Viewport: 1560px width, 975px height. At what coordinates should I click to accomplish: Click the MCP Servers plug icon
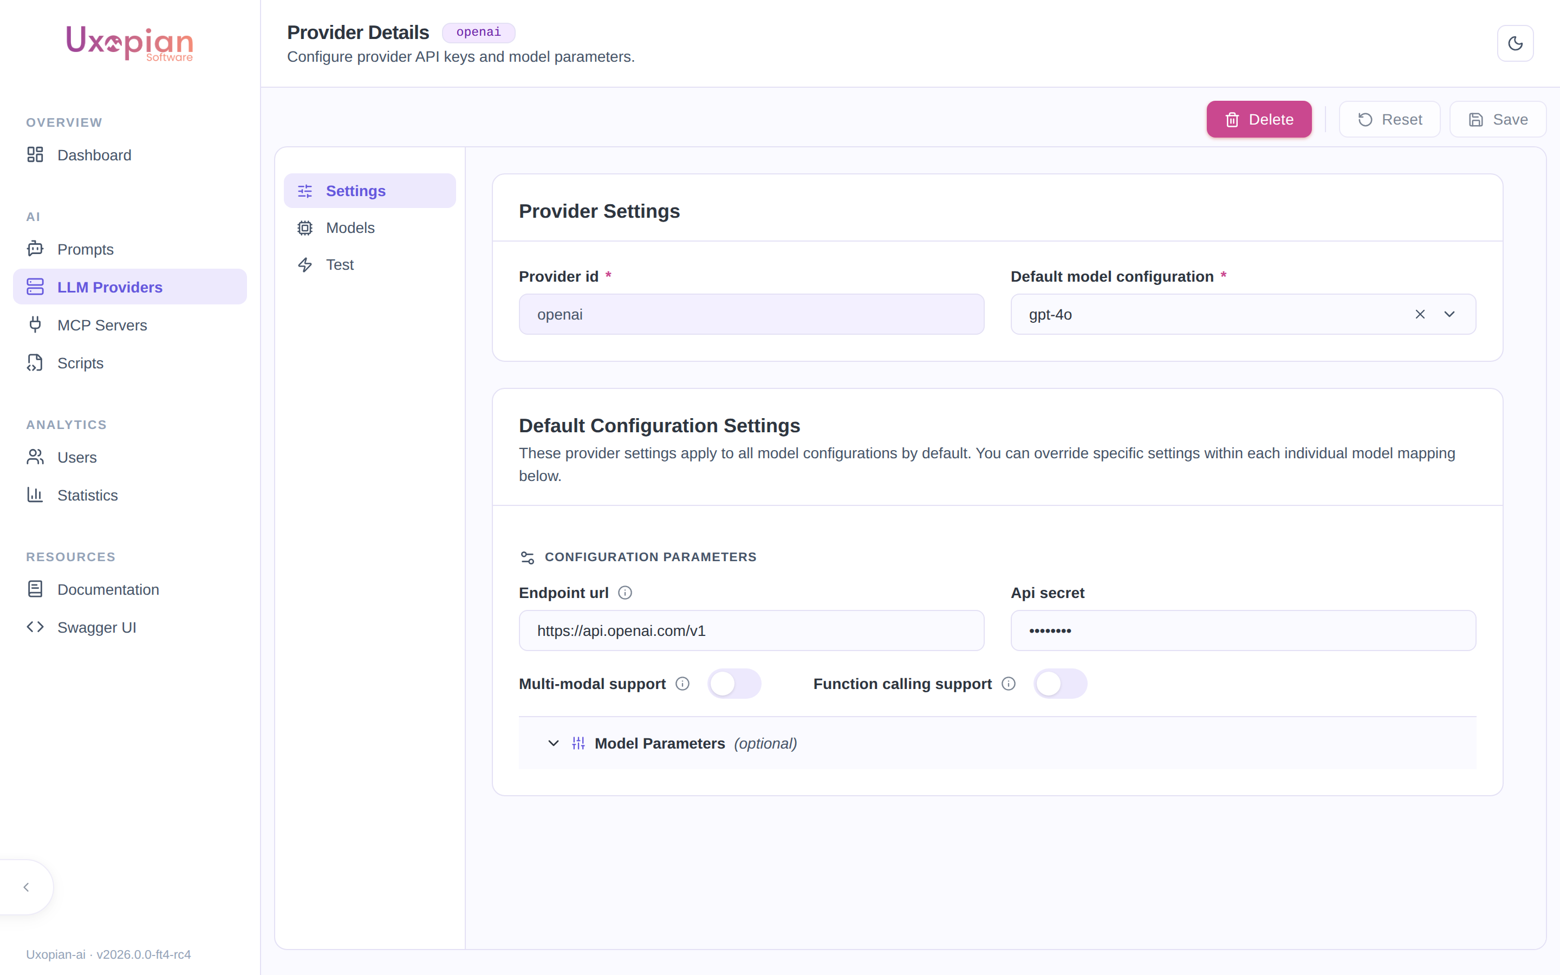point(35,325)
